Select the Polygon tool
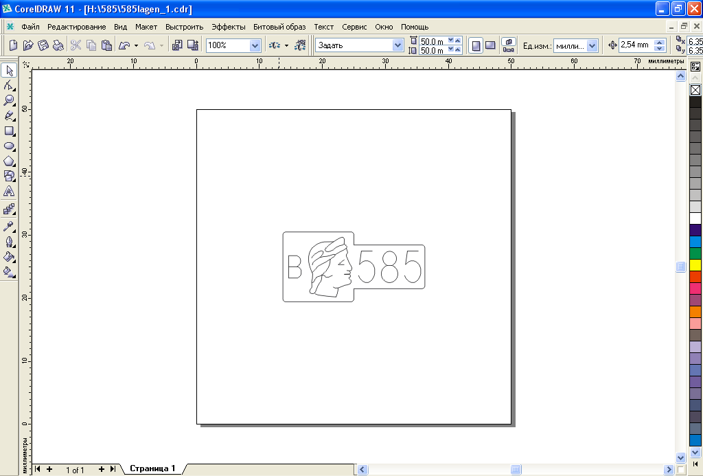The image size is (703, 476). coord(9,161)
